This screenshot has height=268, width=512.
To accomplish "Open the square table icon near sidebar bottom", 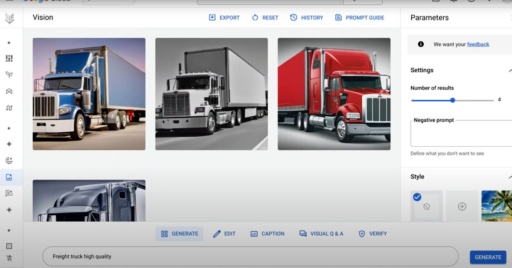I will 9,246.
